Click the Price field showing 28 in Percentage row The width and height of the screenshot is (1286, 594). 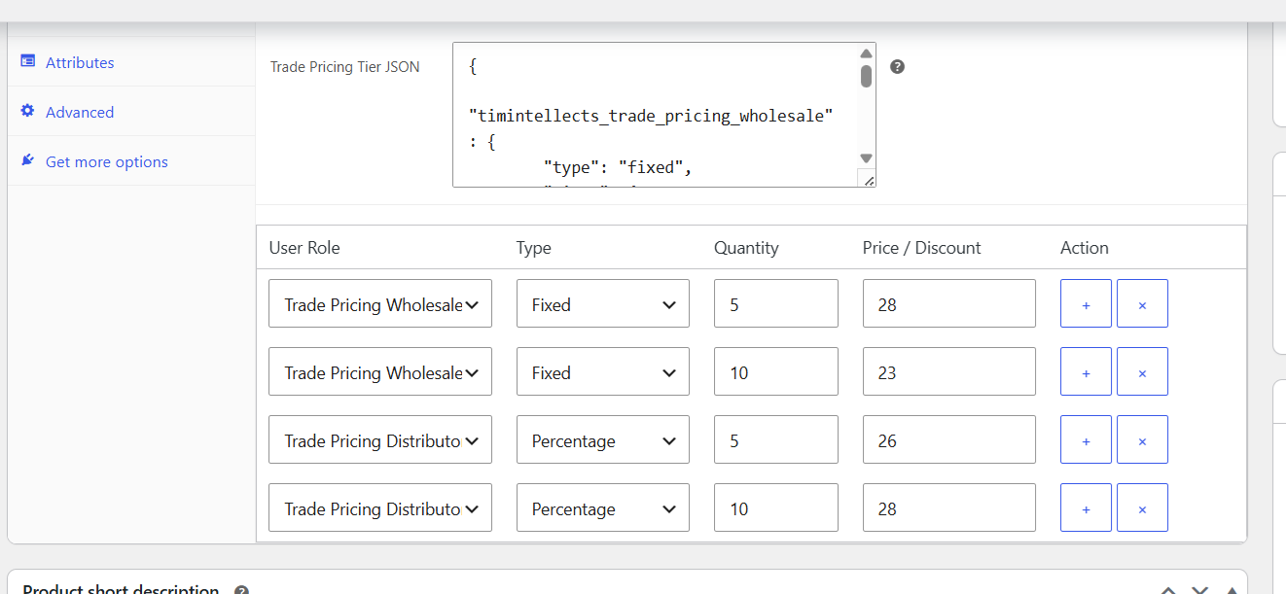tap(949, 508)
